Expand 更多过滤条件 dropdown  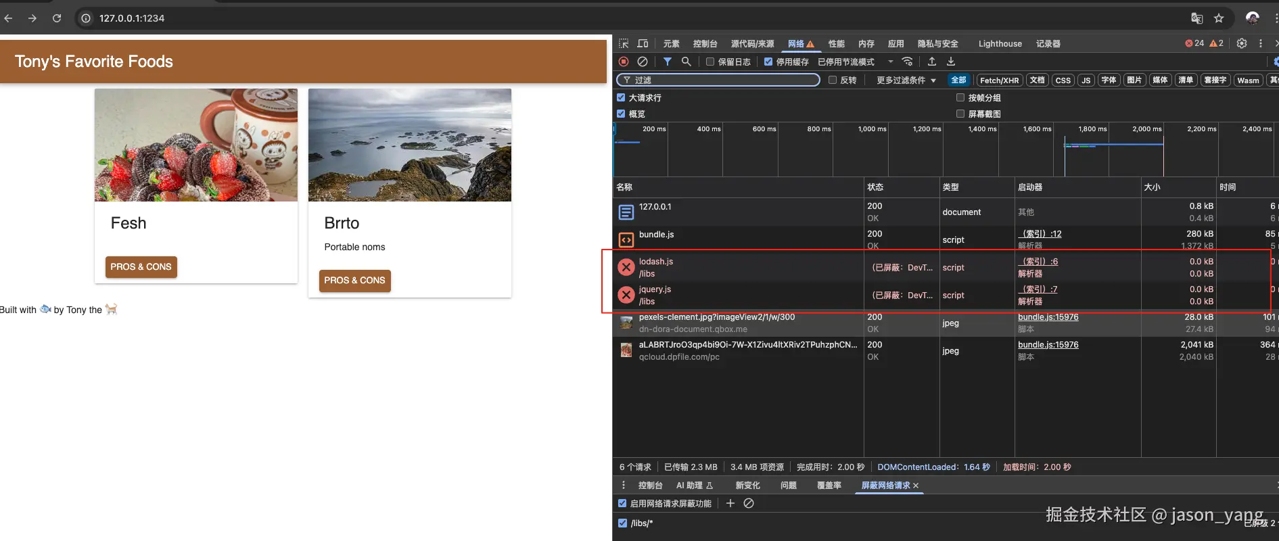906,80
